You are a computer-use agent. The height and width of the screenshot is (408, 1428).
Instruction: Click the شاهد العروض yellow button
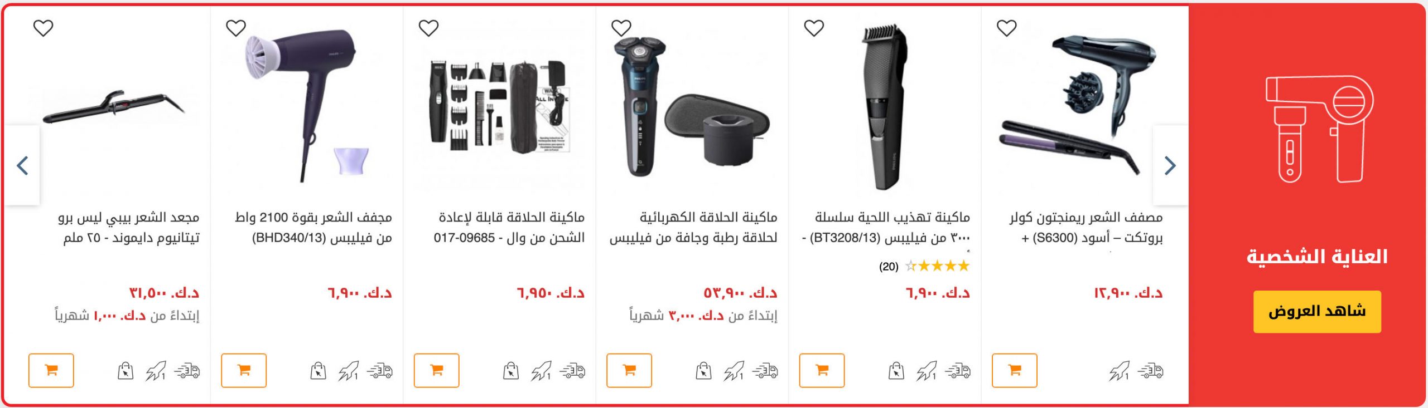pyautogui.click(x=1317, y=312)
